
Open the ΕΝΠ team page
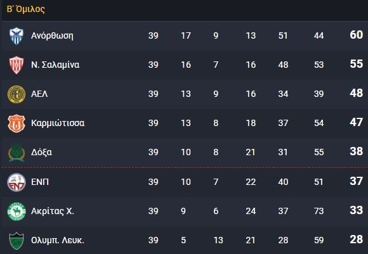40,182
